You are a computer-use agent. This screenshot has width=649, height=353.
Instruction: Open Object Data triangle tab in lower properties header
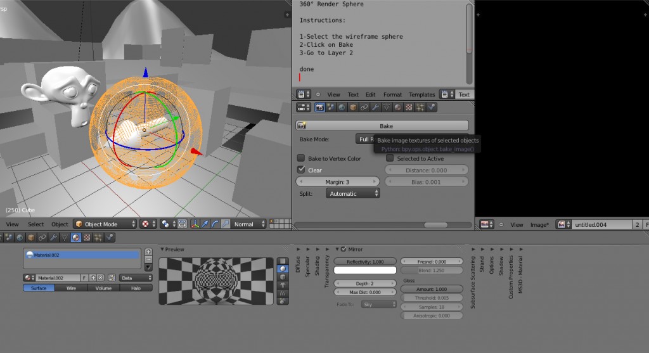click(x=65, y=238)
